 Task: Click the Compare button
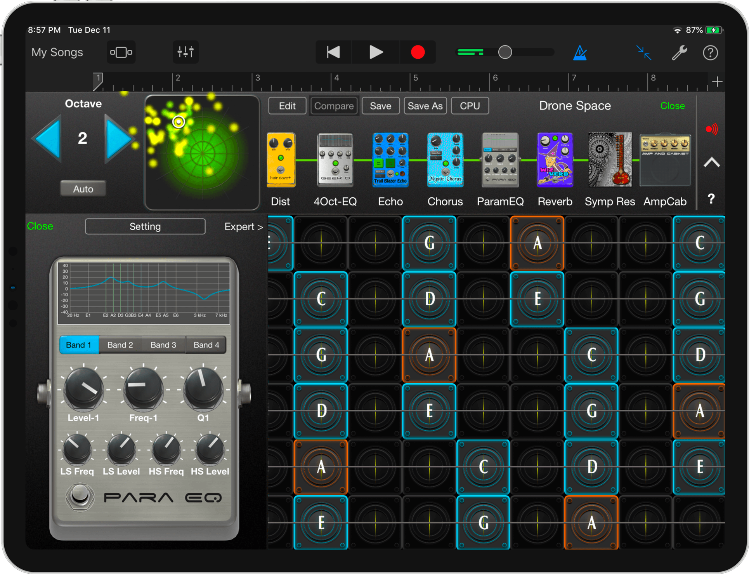(334, 106)
